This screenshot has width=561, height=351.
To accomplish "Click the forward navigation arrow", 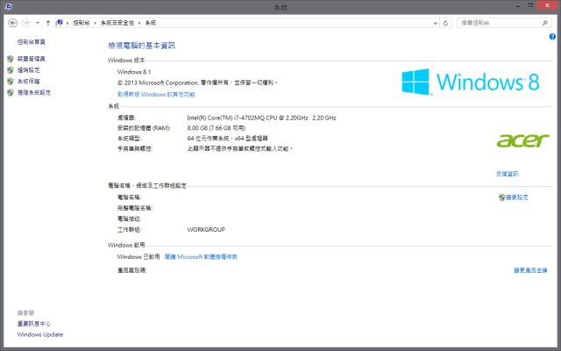I will 26,23.
